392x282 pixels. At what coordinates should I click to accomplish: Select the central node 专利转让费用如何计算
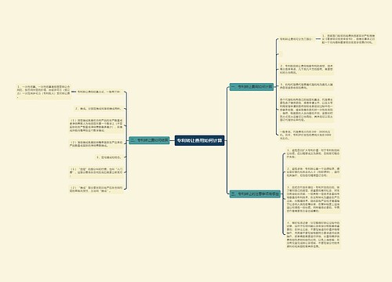click(x=199, y=140)
